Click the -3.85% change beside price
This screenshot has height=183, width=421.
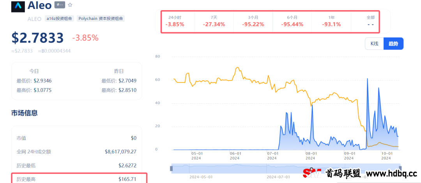85,38
